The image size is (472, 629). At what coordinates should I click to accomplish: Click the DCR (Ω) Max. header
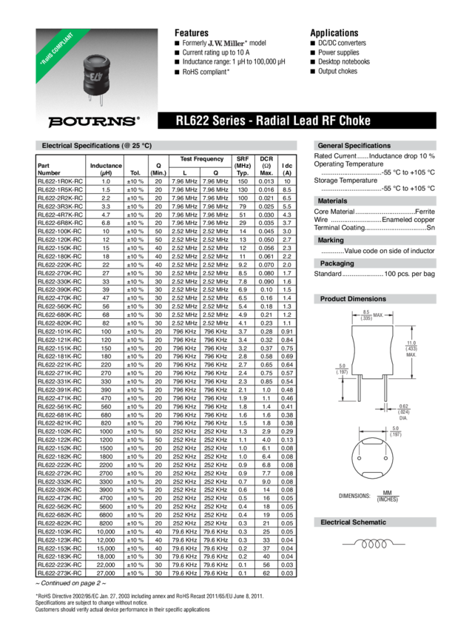coord(266,166)
